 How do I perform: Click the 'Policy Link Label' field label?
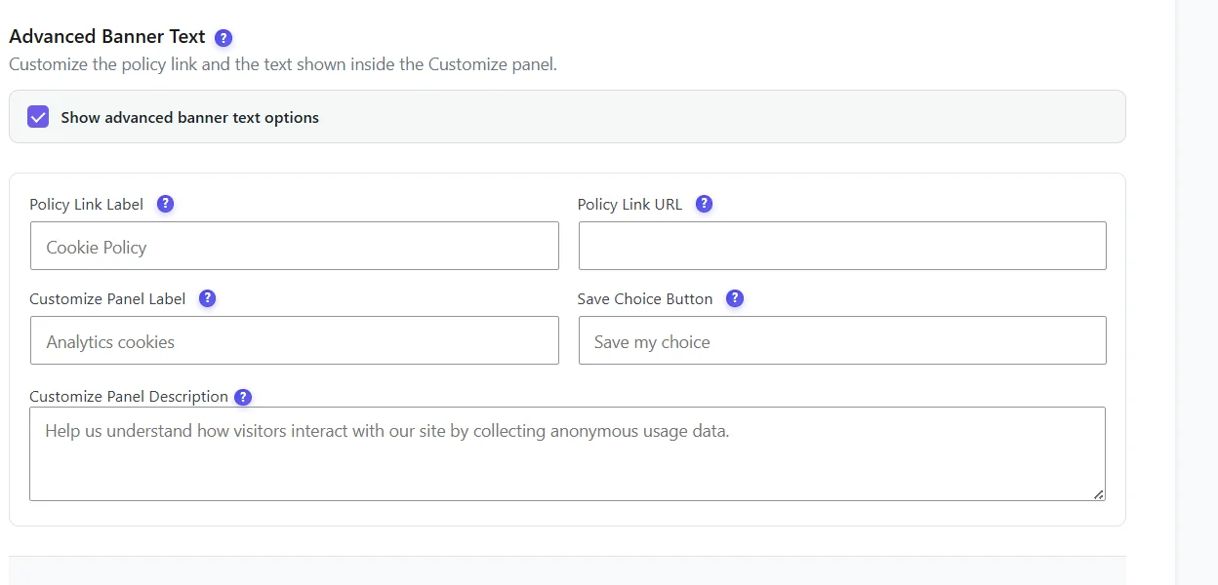coord(86,204)
